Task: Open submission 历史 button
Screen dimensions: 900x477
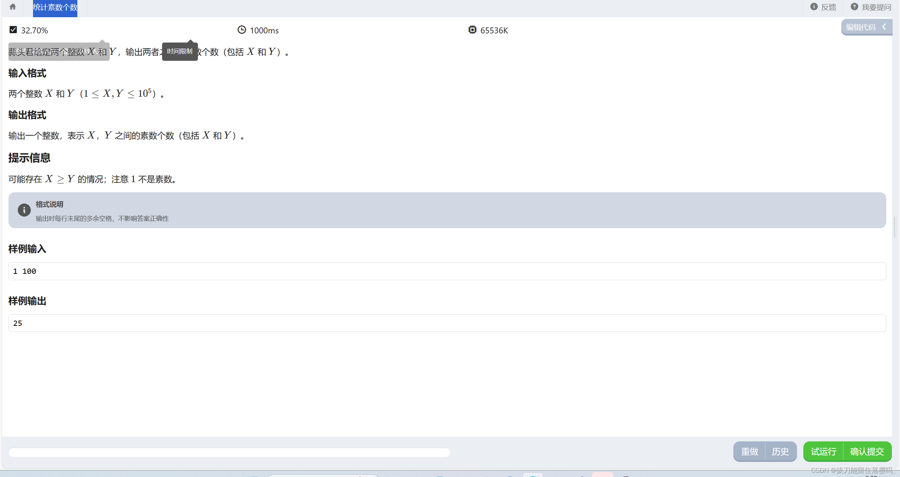Action: pyautogui.click(x=780, y=451)
